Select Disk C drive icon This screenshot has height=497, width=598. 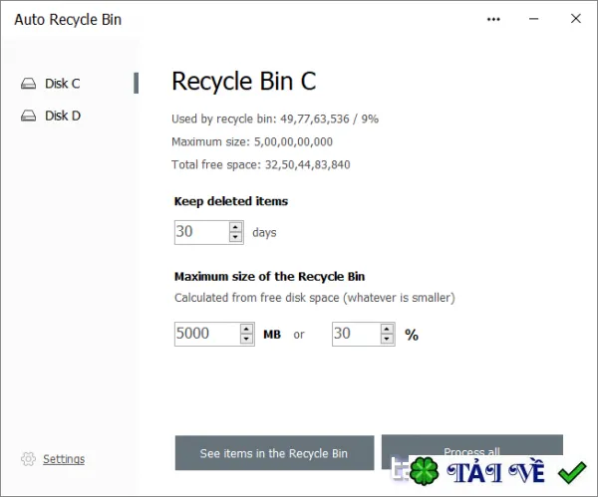coord(28,84)
